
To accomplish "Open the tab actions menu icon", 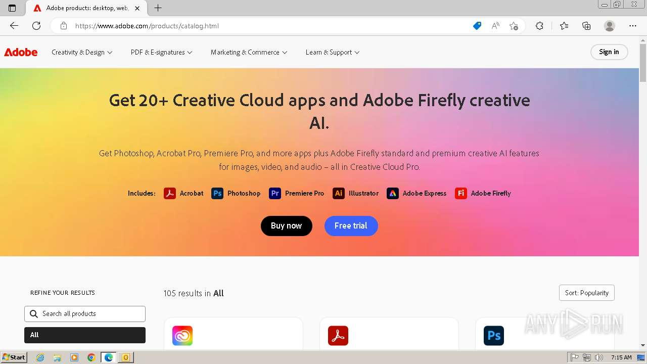I will [12, 8].
